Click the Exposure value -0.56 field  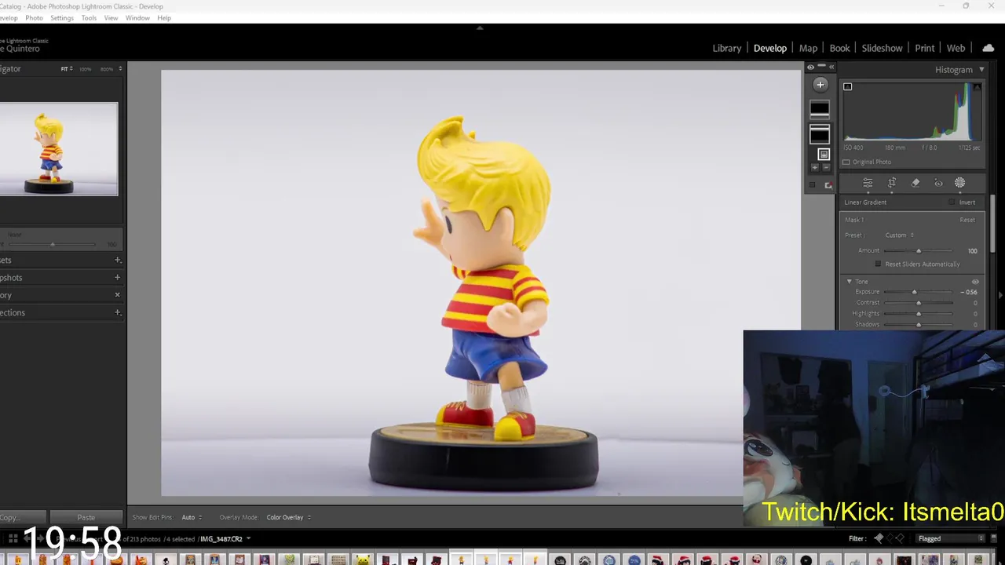[969, 292]
